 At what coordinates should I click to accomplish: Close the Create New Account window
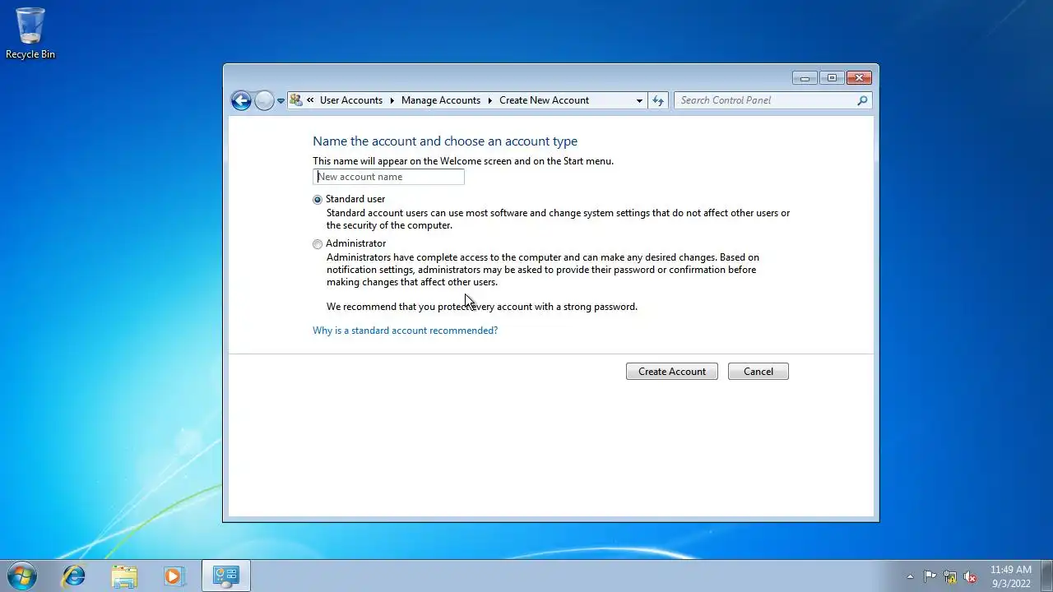tap(859, 78)
